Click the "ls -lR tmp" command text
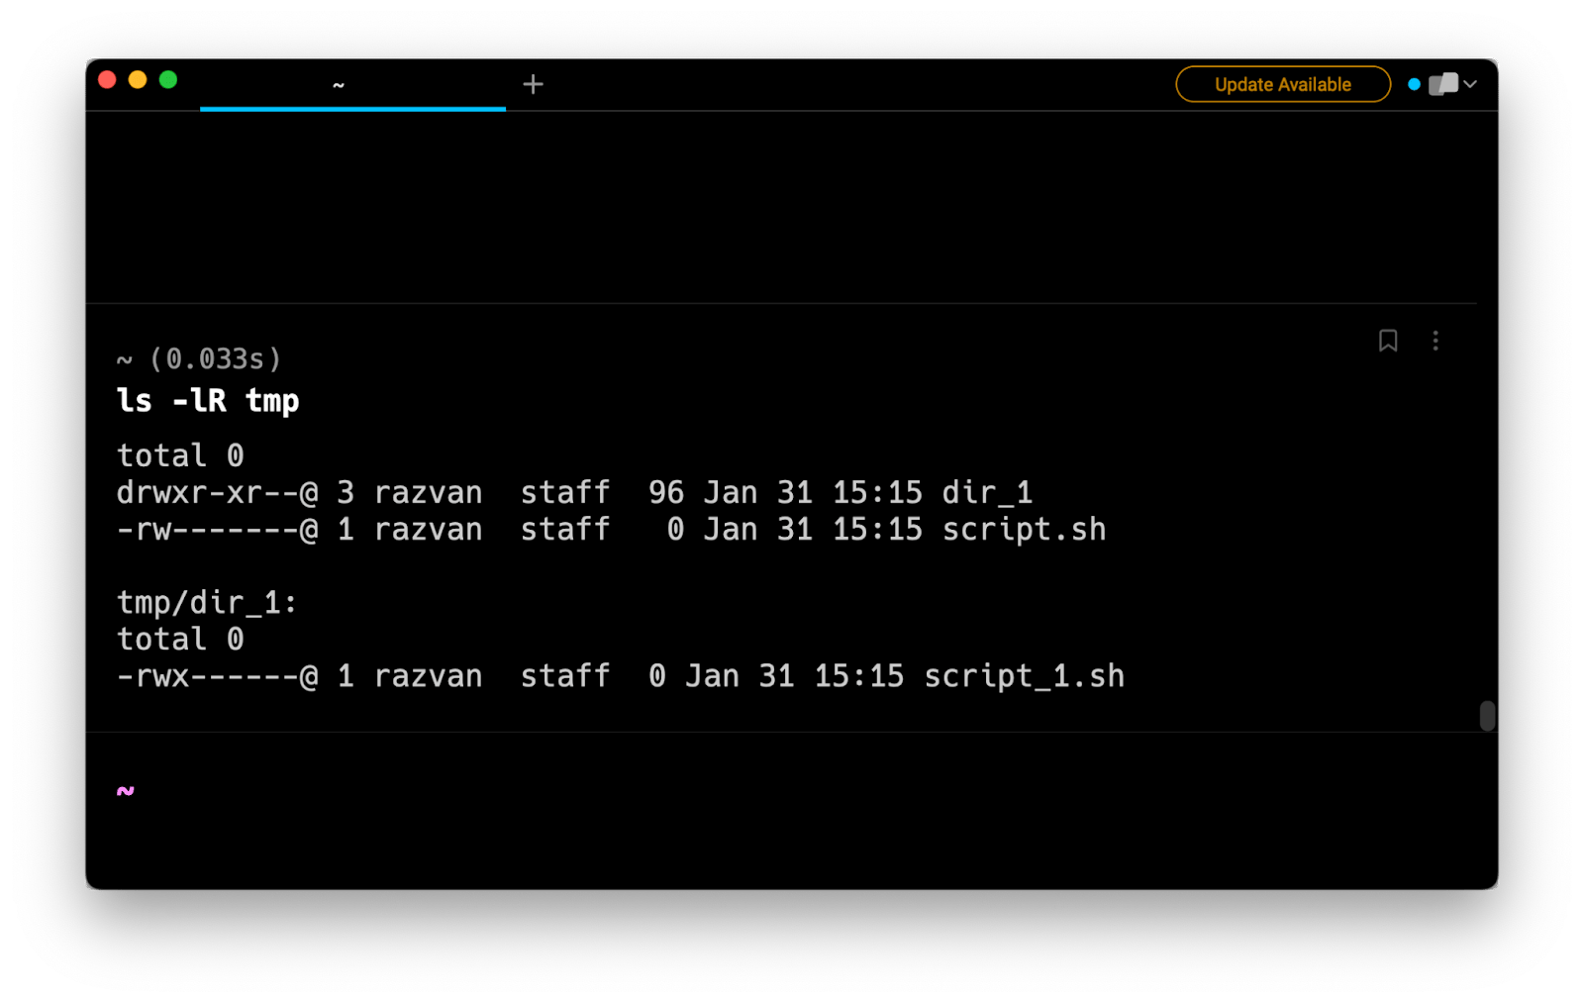The image size is (1584, 1003). [x=208, y=401]
